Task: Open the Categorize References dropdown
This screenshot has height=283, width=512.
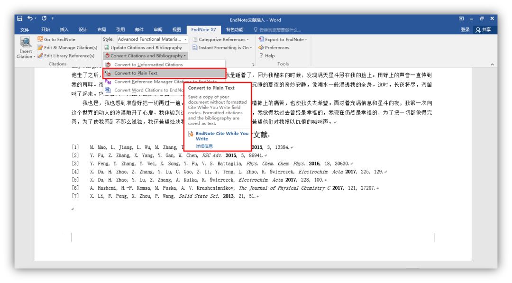Action: [x=222, y=39]
